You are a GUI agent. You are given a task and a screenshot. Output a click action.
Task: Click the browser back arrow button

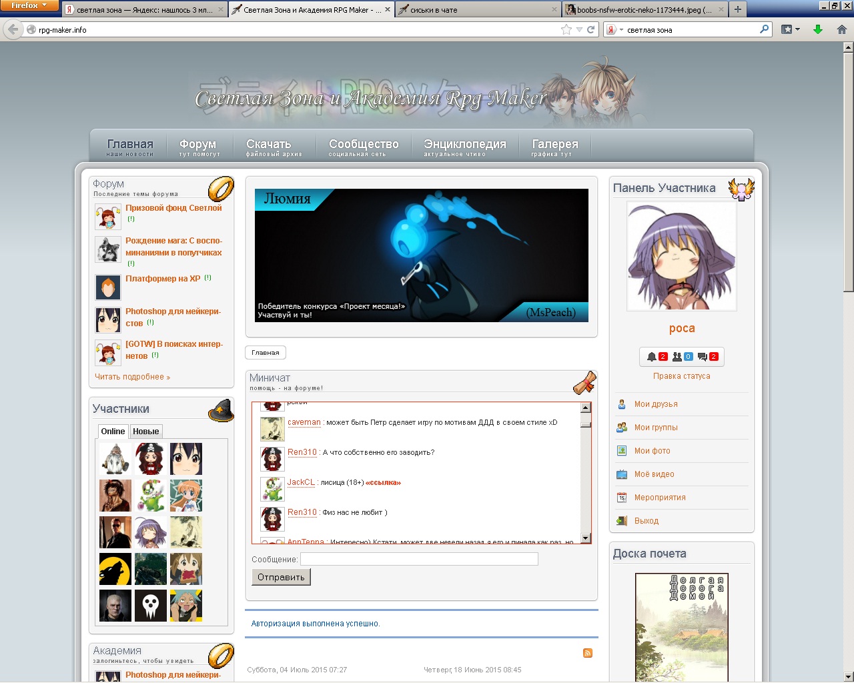click(13, 29)
